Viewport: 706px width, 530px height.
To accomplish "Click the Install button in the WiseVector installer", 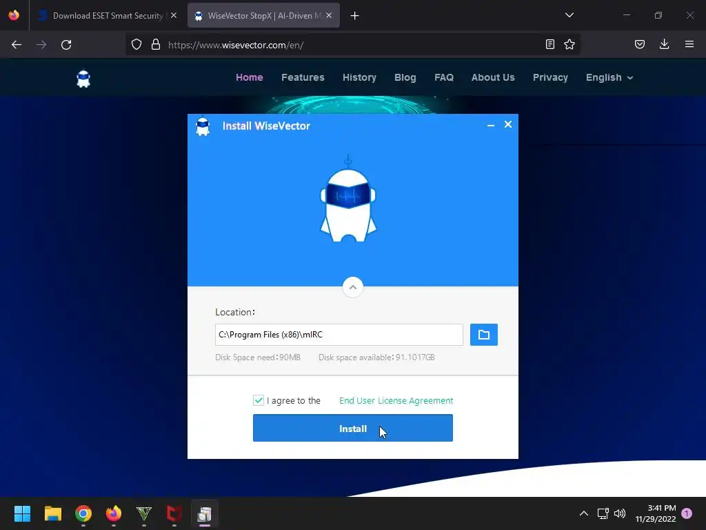I will click(x=352, y=428).
